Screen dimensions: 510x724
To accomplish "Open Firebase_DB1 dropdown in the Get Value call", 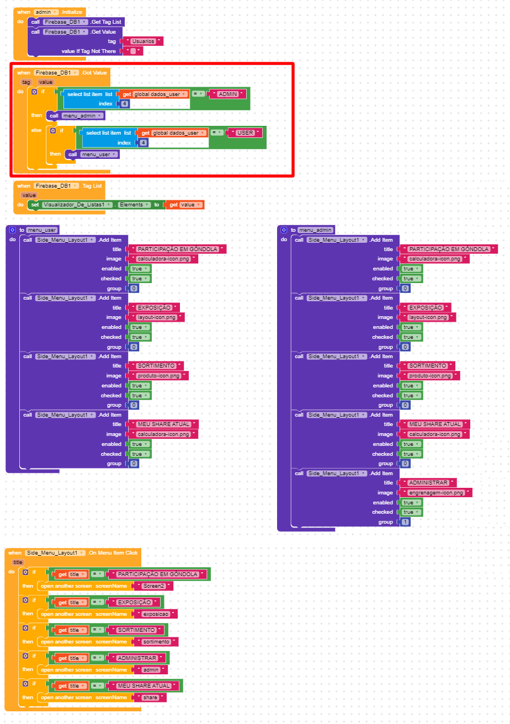I will tap(66, 32).
